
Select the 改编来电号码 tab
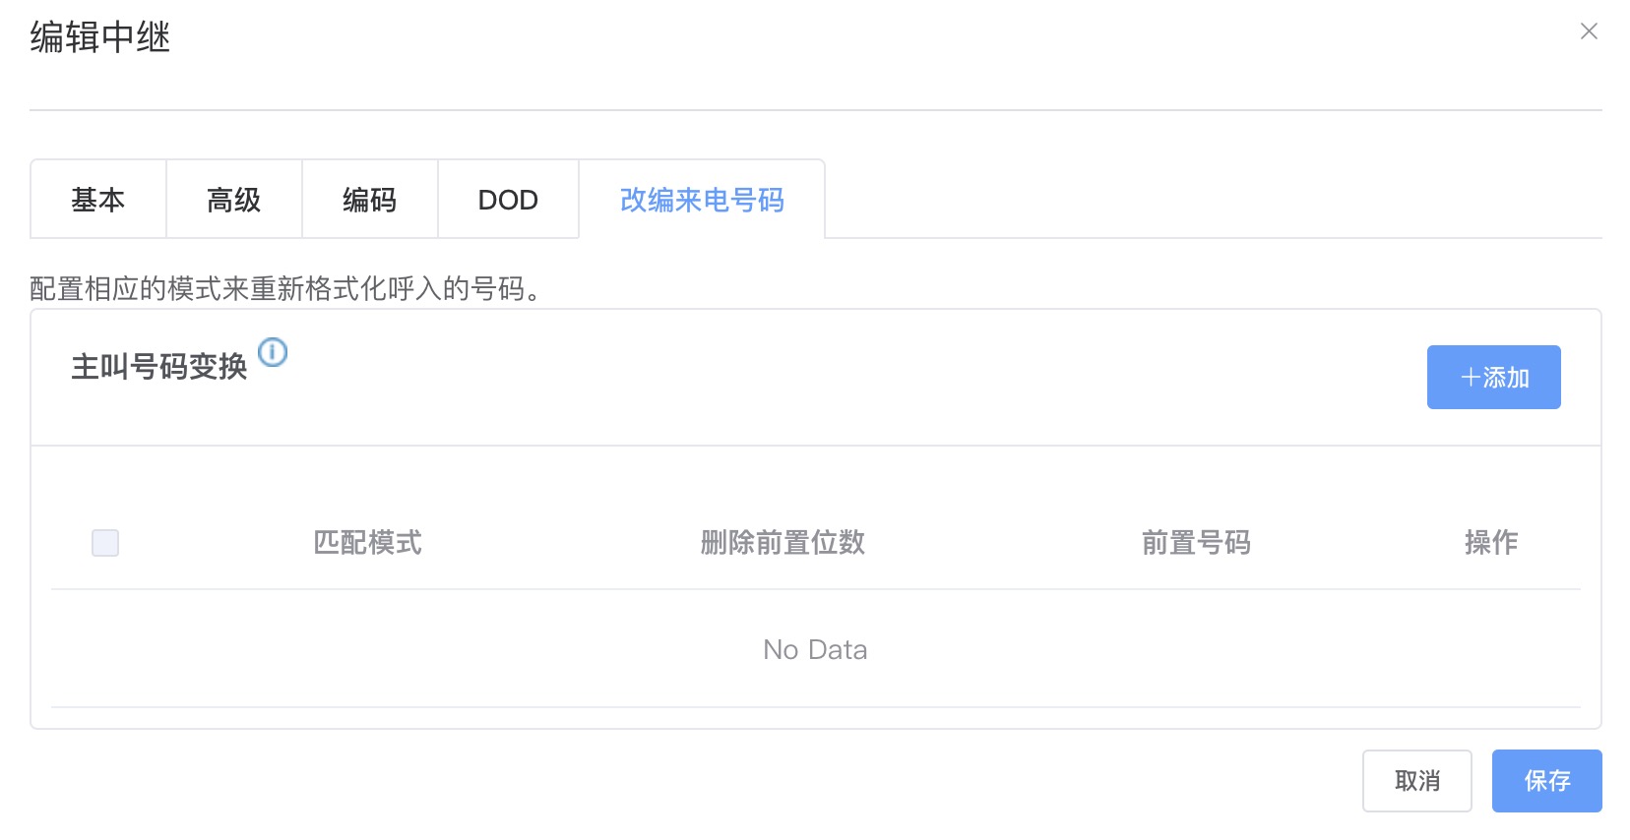pyautogui.click(x=702, y=200)
